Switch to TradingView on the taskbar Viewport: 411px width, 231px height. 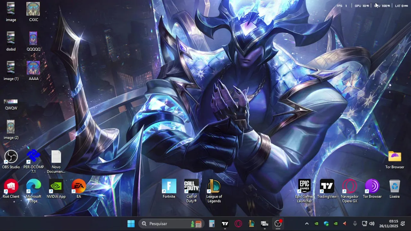[x=225, y=224]
